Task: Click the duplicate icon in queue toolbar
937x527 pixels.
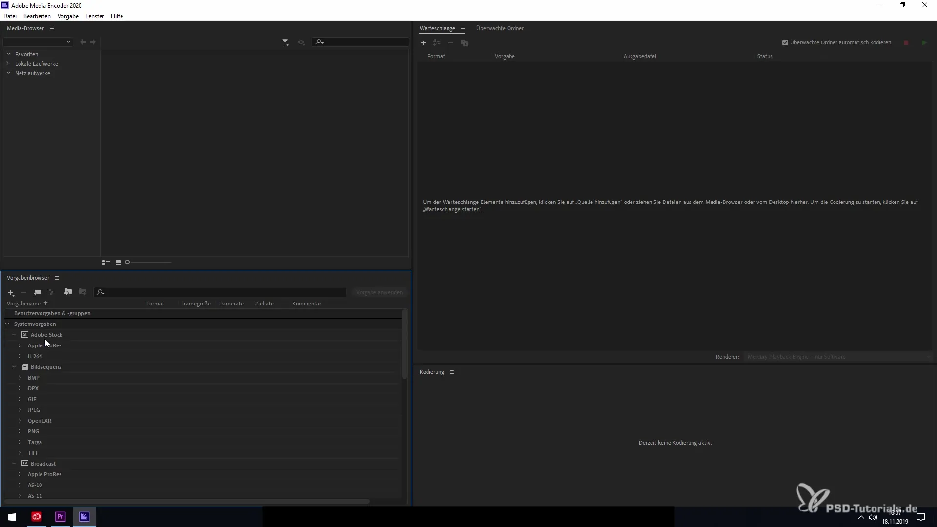Action: (x=464, y=43)
